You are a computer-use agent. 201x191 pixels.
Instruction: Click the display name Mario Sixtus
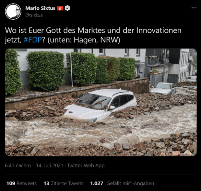pos(40,8)
